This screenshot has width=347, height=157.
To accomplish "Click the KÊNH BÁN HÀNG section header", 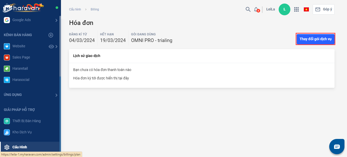I will pyautogui.click(x=18, y=35).
